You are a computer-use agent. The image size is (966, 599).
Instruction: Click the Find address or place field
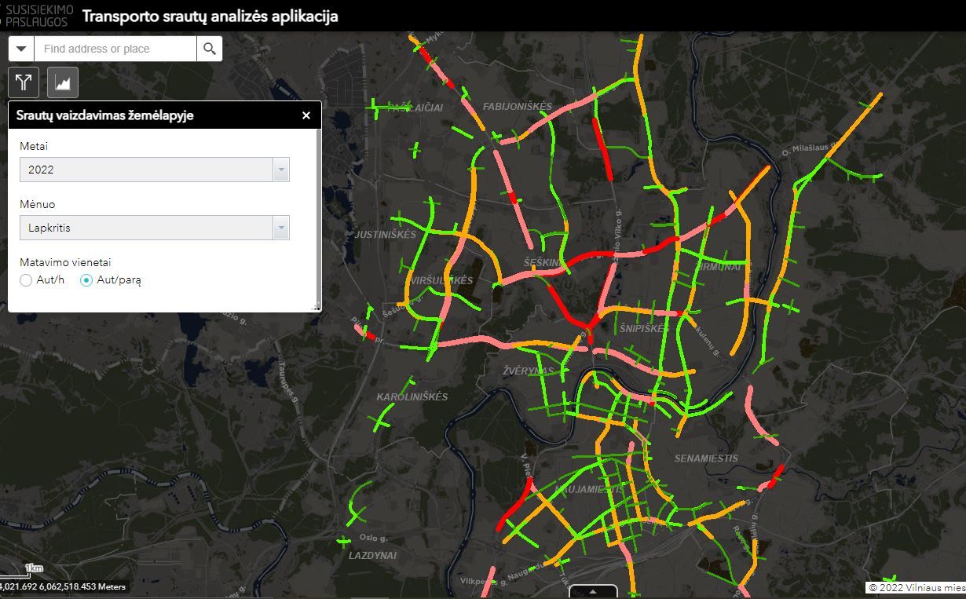tap(115, 49)
